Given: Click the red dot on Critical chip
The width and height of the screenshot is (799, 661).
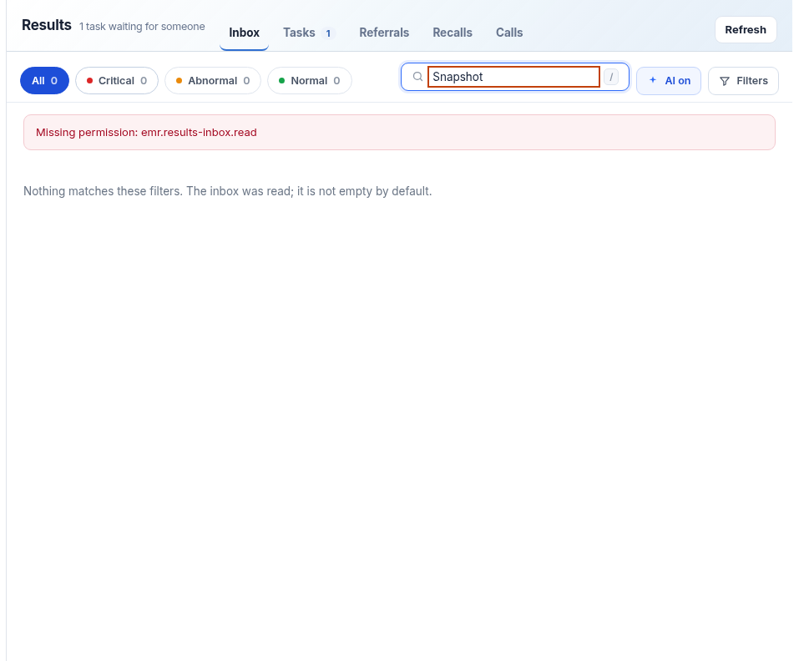Looking at the screenshot, I should point(89,80).
